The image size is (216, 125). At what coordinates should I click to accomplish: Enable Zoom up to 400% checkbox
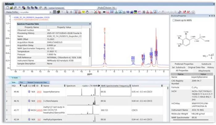coord(173,20)
